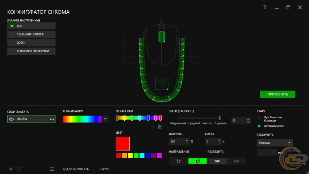Open the ВОЛНА layer options dots
The image size is (309, 174).
coord(52,119)
